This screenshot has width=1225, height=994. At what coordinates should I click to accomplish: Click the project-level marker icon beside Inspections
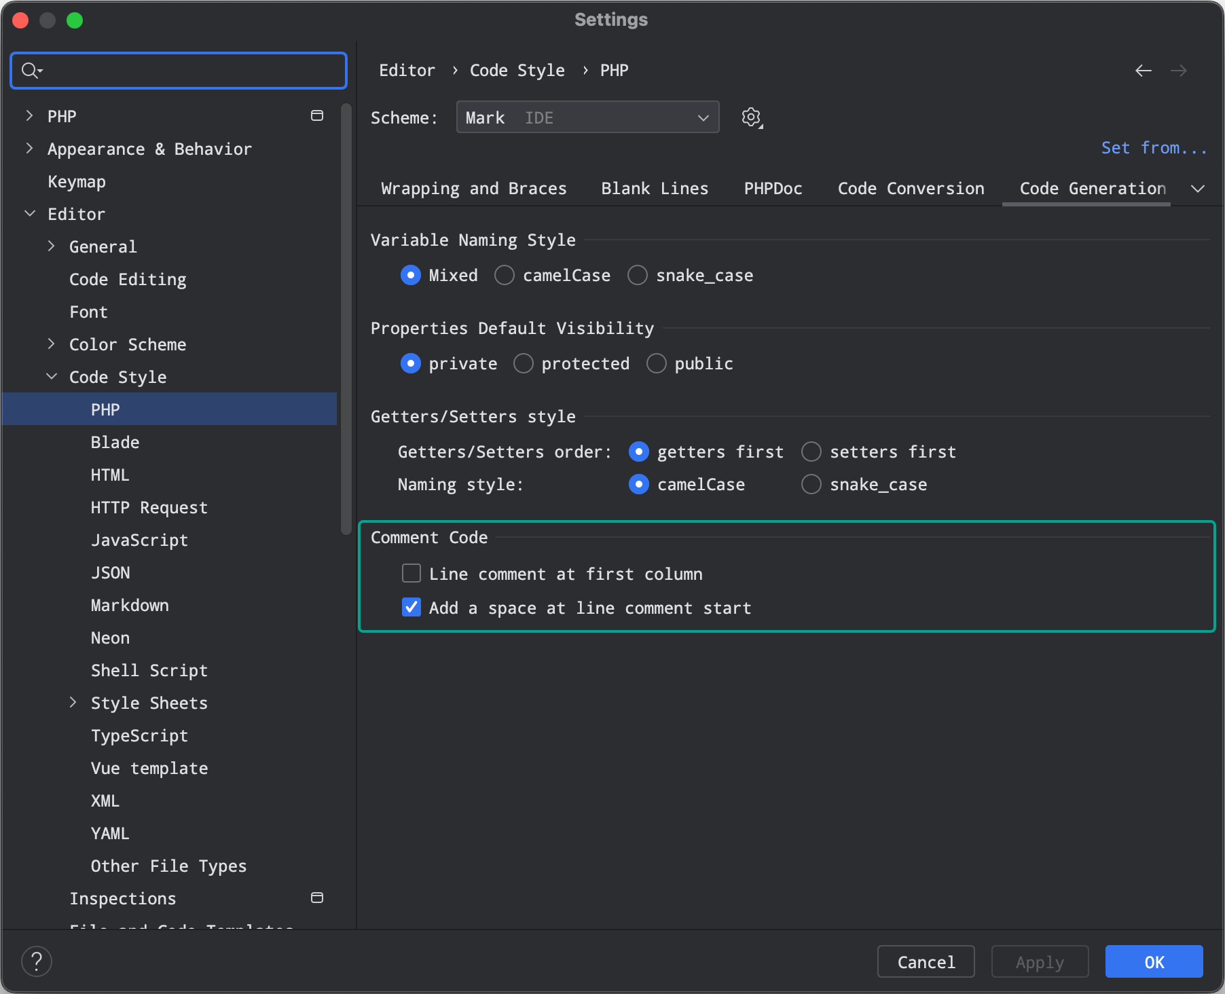point(316,898)
